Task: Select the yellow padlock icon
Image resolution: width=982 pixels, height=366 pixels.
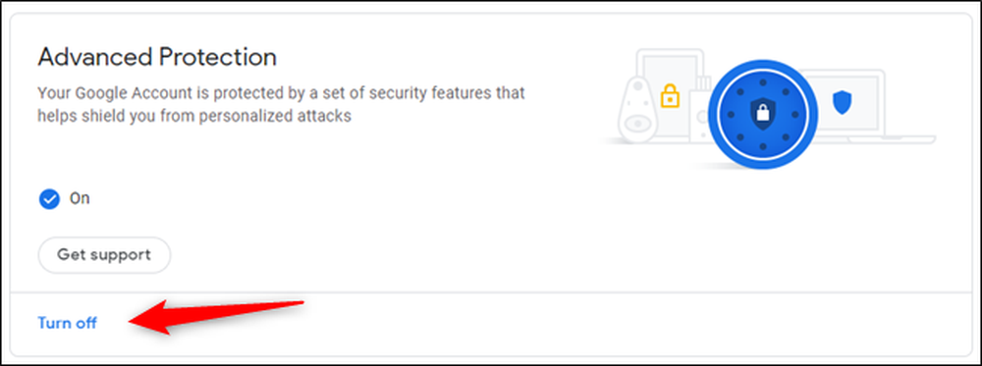Action: pos(670,96)
